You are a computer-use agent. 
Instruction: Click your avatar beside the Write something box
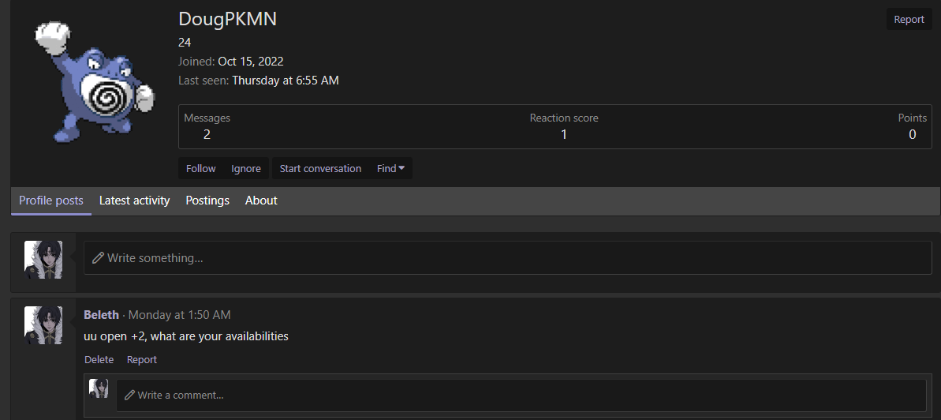[x=43, y=260]
